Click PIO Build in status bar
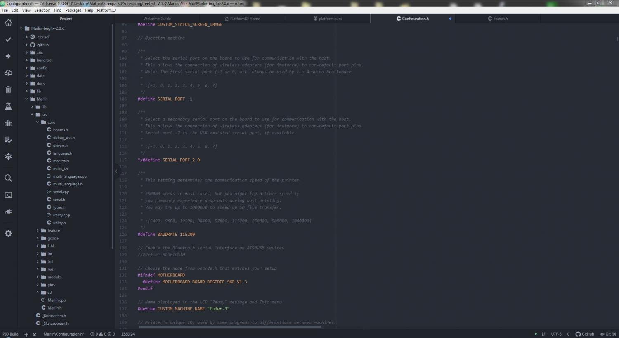 pyautogui.click(x=10, y=334)
